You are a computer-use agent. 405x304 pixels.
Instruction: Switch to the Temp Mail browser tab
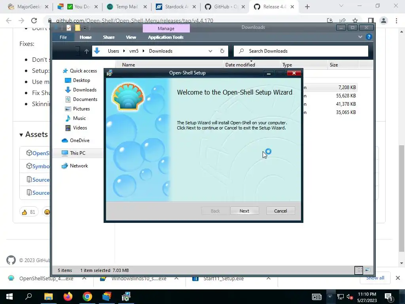click(127, 7)
